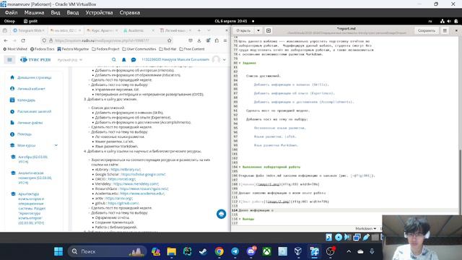Screen dimensions: 462x260
Task: Bookmark this page with the star icon
Action: coord(170,40)
